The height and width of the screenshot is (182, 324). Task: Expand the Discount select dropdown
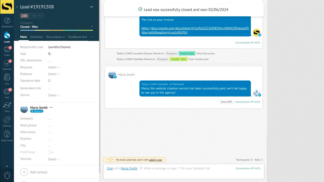point(54,67)
